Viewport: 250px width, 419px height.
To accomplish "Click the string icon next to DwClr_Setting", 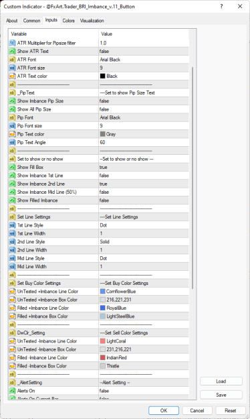I will [x=12, y=333].
